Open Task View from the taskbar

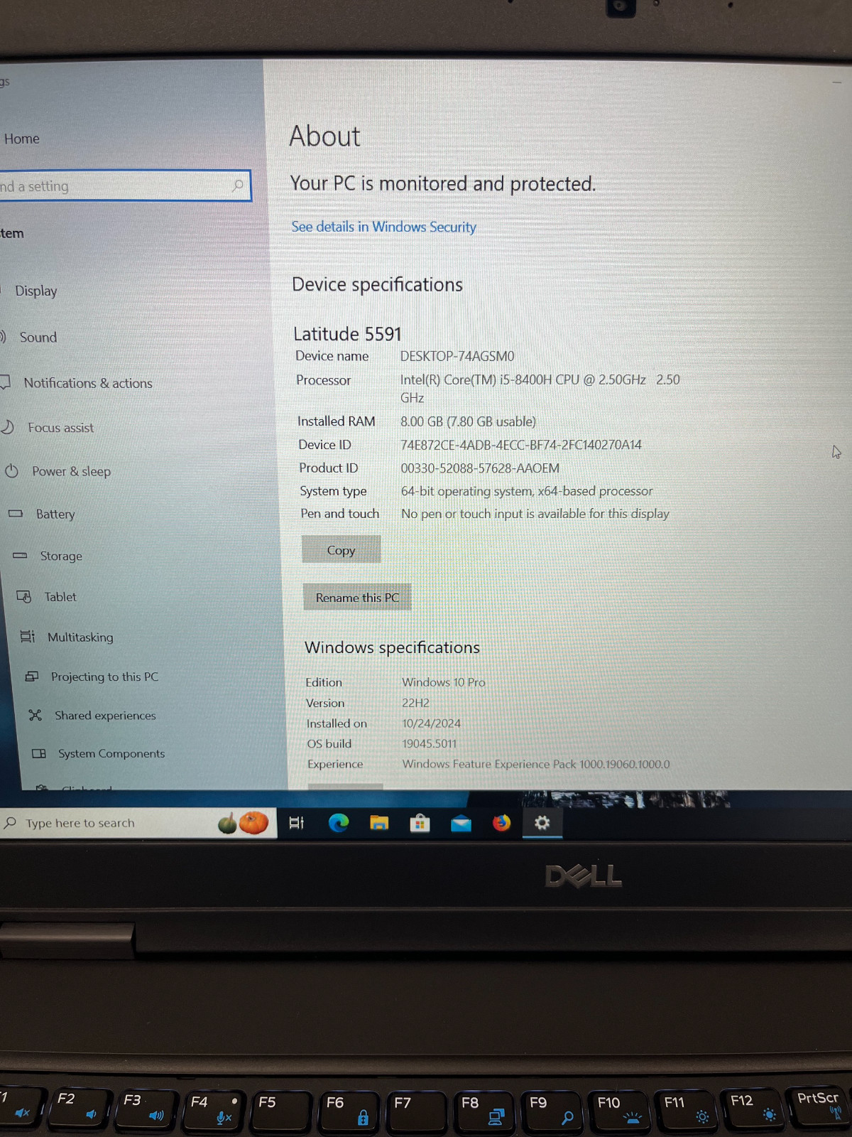tap(297, 823)
